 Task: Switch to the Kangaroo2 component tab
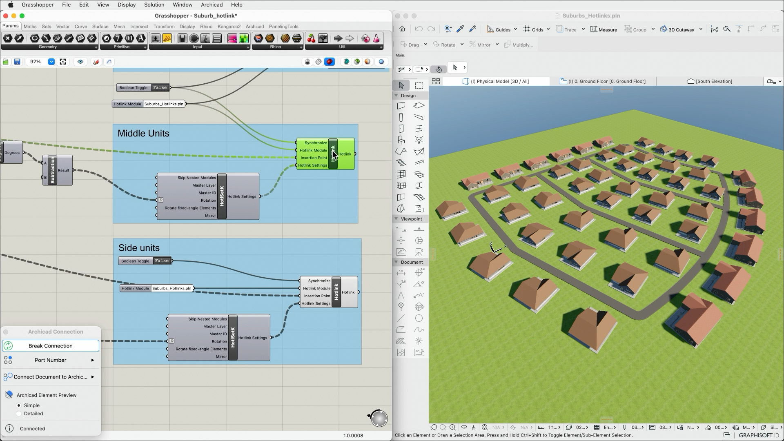tap(229, 27)
